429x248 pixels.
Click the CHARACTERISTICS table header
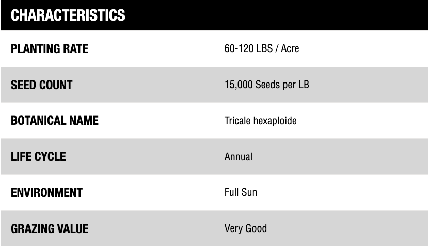coord(68,14)
